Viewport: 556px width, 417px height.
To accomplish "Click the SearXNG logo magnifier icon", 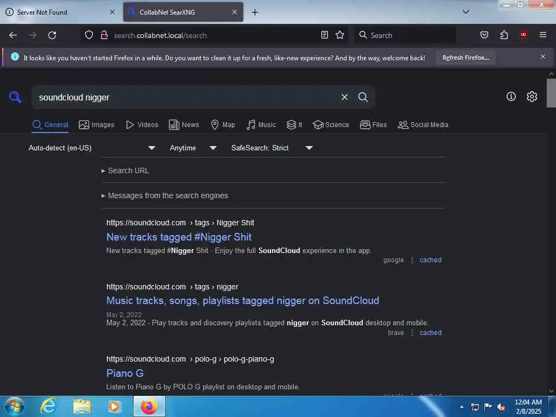I will [15, 97].
